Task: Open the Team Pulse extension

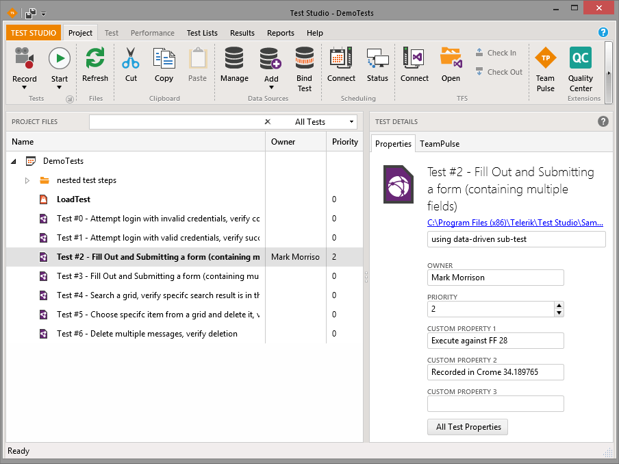Action: coord(546,69)
